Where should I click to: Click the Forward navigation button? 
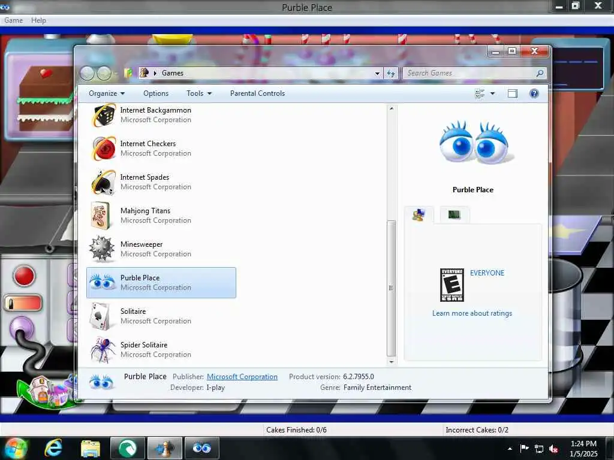click(104, 73)
